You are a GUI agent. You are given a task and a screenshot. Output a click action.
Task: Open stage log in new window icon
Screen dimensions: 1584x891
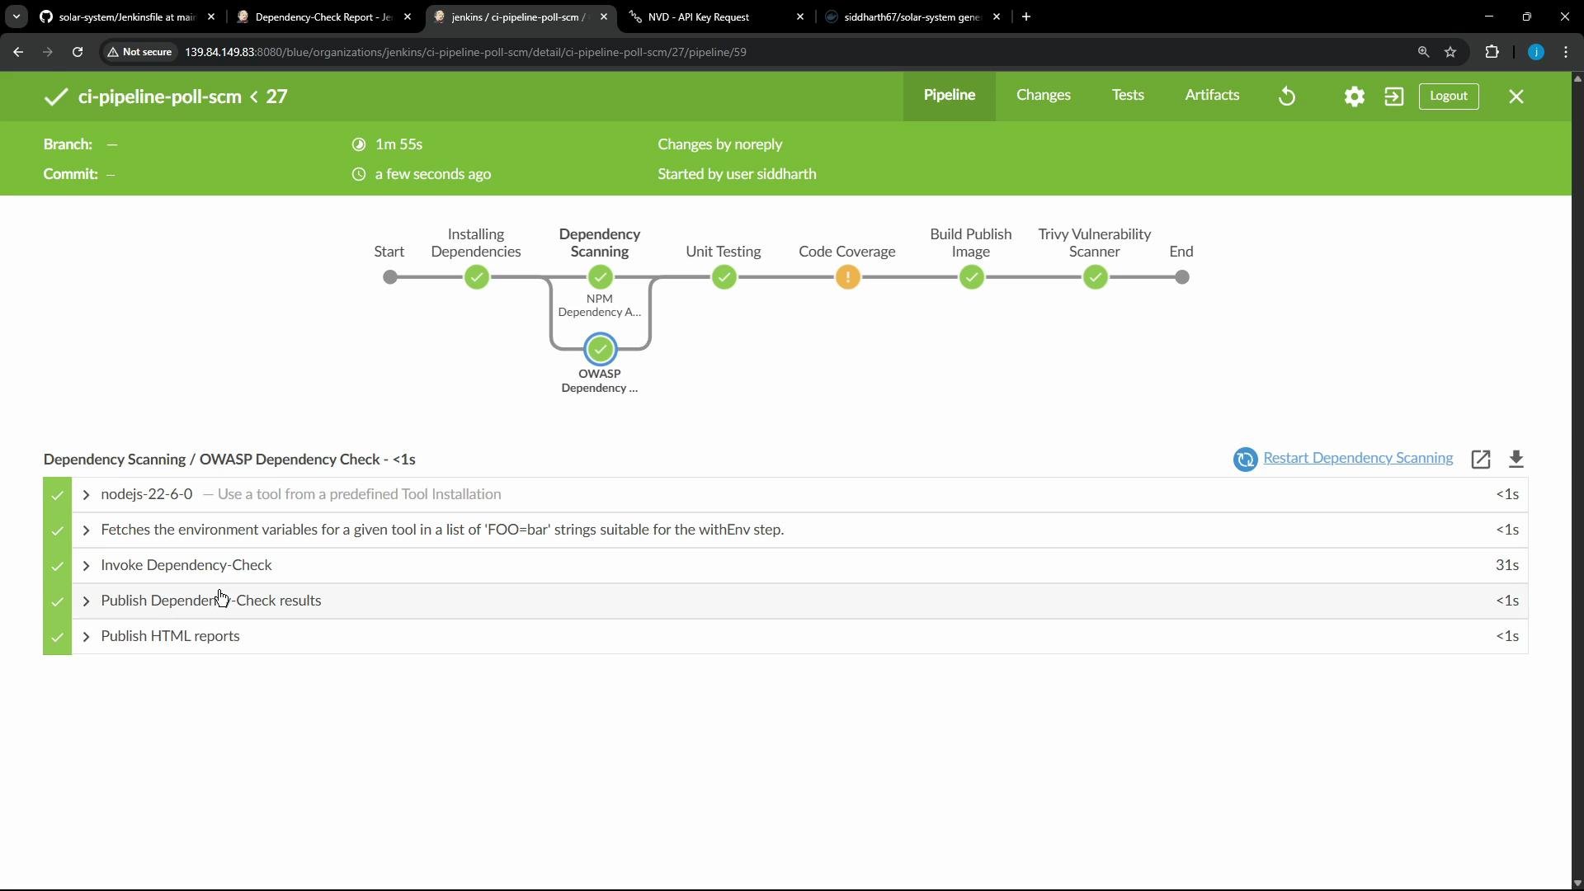coord(1481,460)
